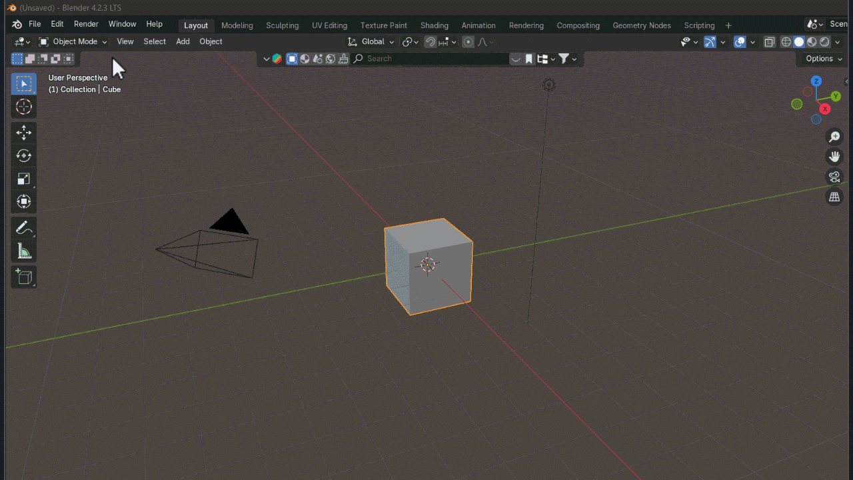Choose the Add Cube tool
The image size is (853, 480).
pos(24,277)
